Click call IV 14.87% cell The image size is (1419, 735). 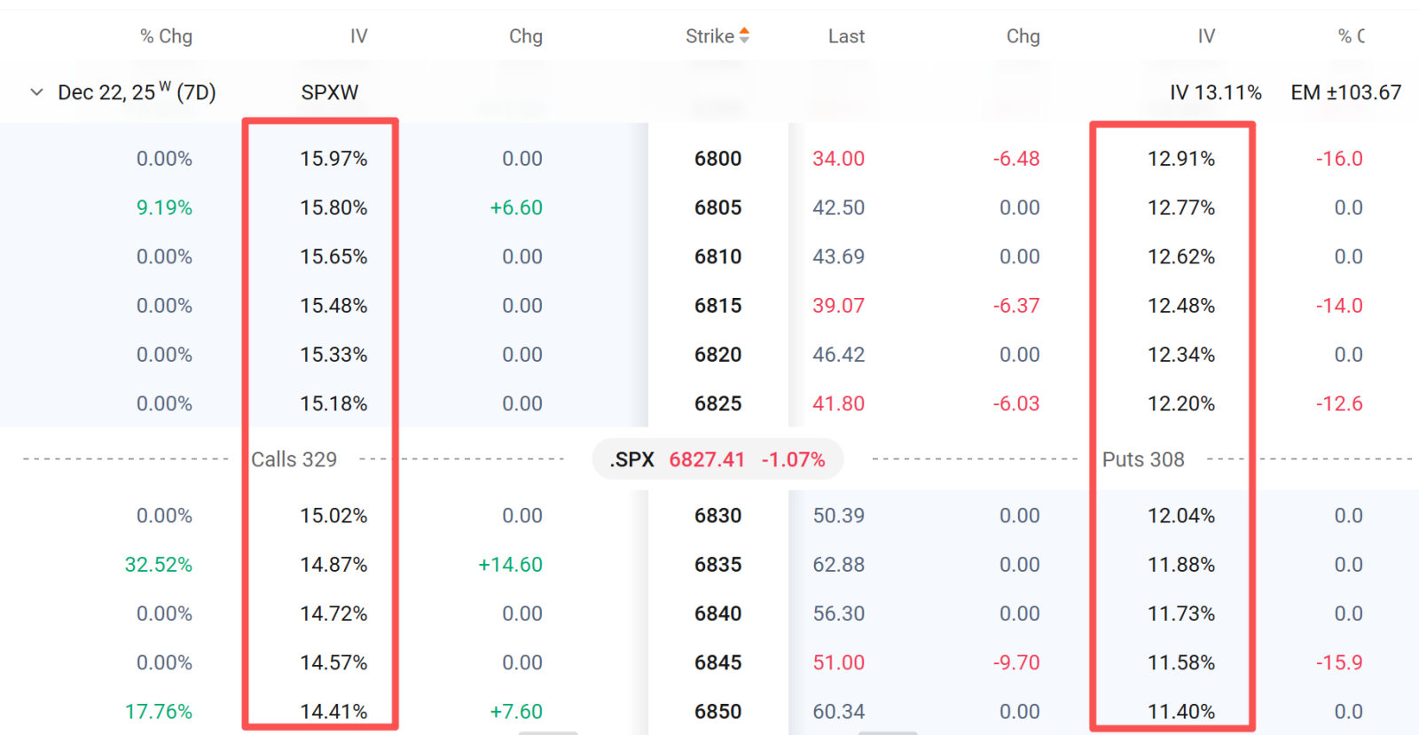(x=333, y=565)
